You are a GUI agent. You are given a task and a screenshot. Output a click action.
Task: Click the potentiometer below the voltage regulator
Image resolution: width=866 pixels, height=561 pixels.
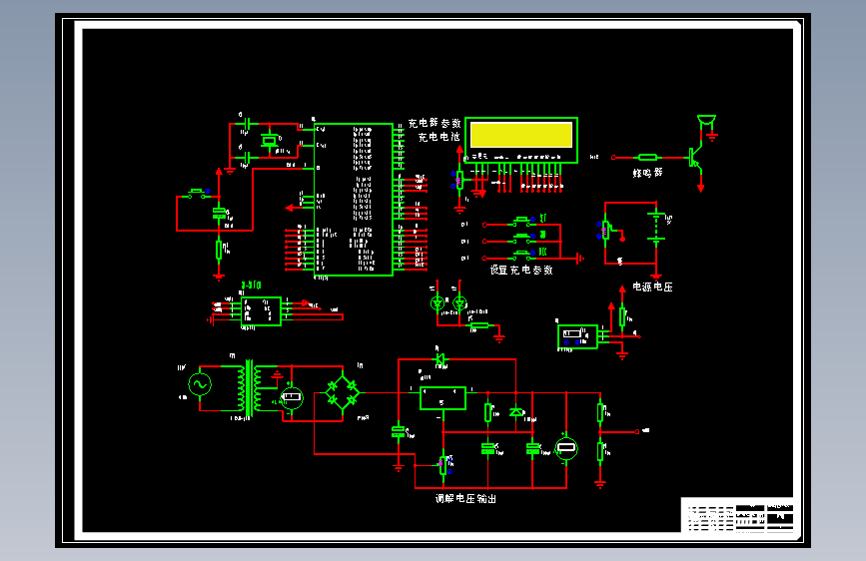pyautogui.click(x=442, y=465)
